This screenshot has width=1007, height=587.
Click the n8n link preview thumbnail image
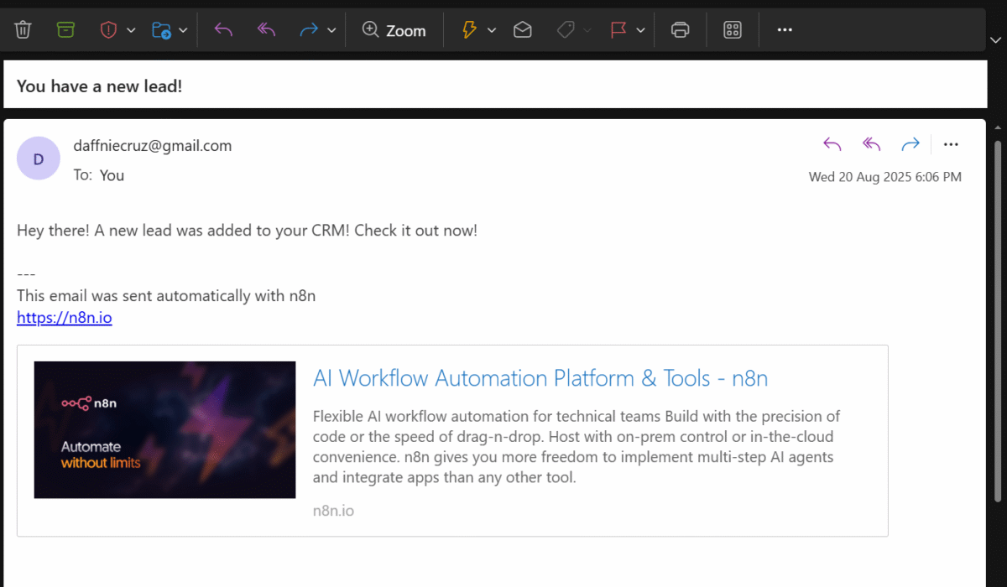(164, 429)
